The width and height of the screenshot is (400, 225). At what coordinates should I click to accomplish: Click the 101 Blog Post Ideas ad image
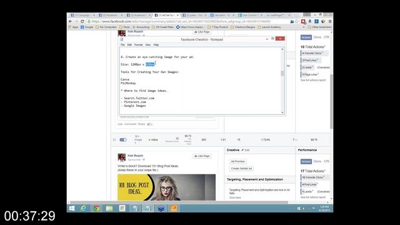(x=167, y=187)
